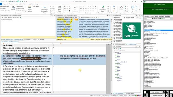Open Concordance search text dropdown
The width and height of the screenshot is (173, 97).
[79, 18]
